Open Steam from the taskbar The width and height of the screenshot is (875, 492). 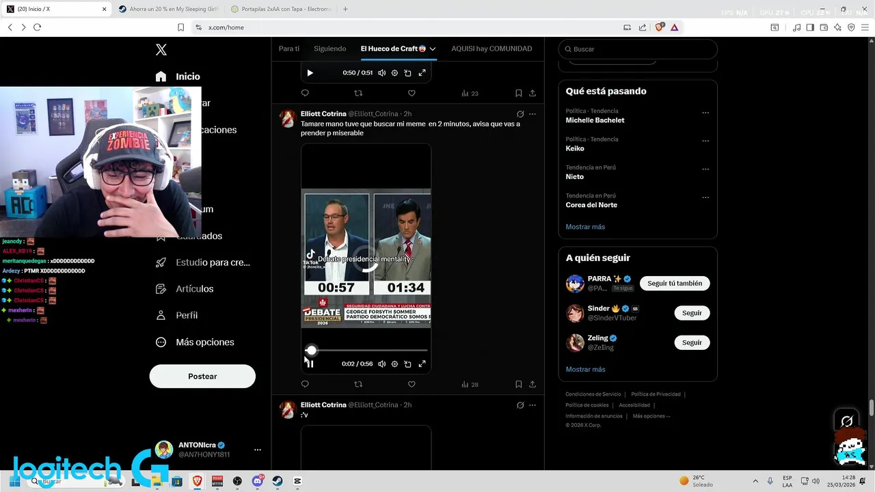point(278,481)
